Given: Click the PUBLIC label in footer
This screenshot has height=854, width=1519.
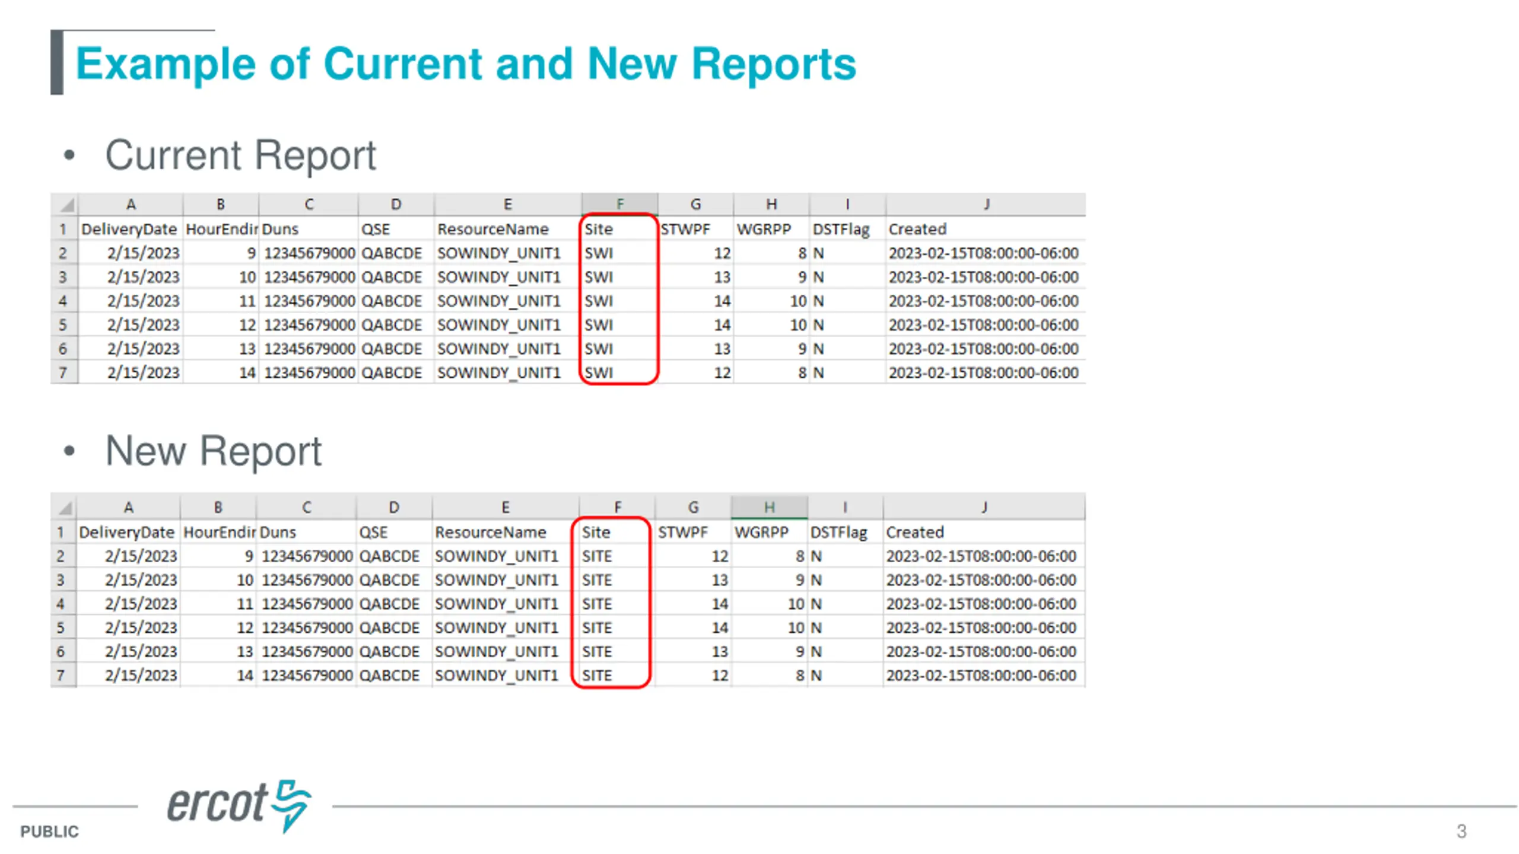Looking at the screenshot, I should click(49, 831).
